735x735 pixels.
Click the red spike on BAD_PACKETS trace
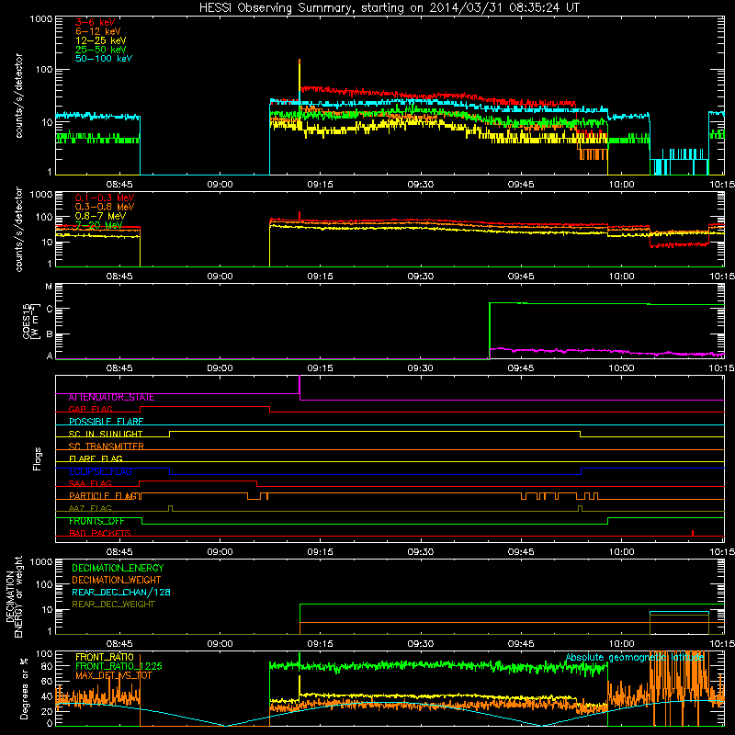693,533
